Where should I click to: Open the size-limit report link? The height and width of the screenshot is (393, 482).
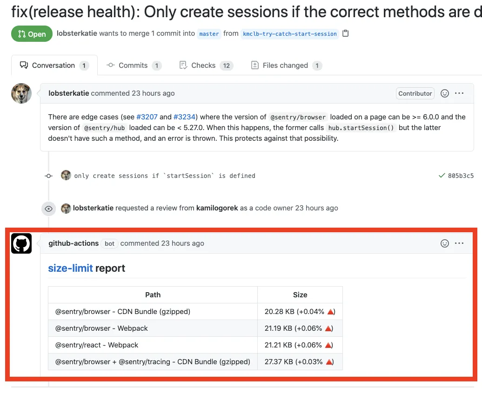70,268
